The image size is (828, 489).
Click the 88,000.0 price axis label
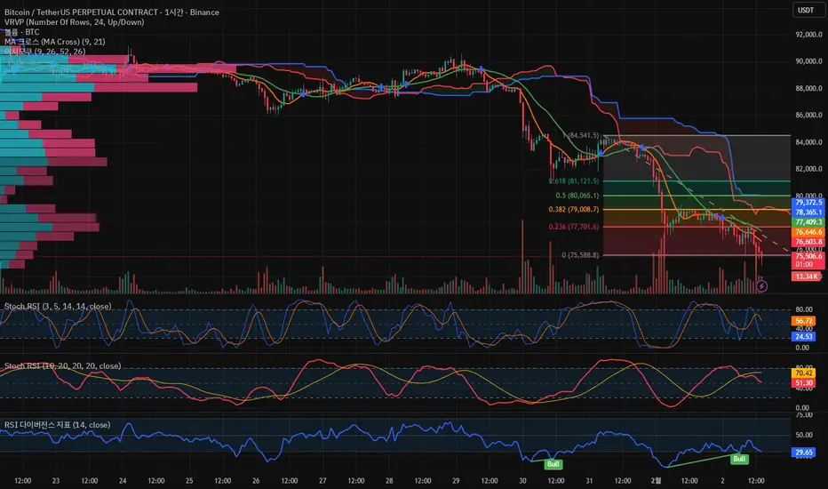808,88
